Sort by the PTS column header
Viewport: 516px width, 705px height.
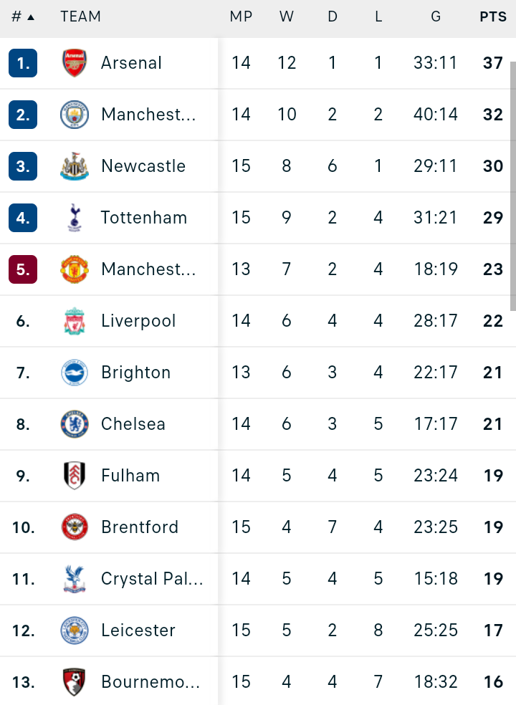(493, 16)
